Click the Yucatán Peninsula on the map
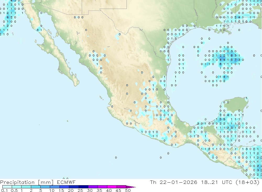 pyautogui.click(x=237, y=105)
